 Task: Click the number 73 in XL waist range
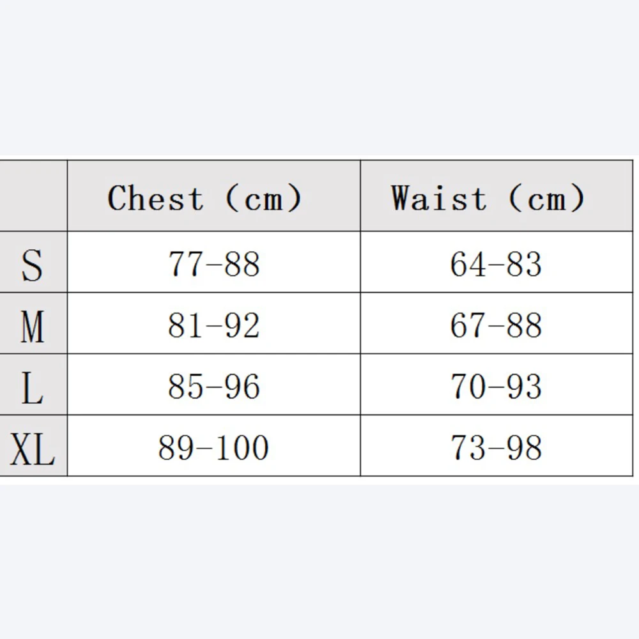point(466,447)
